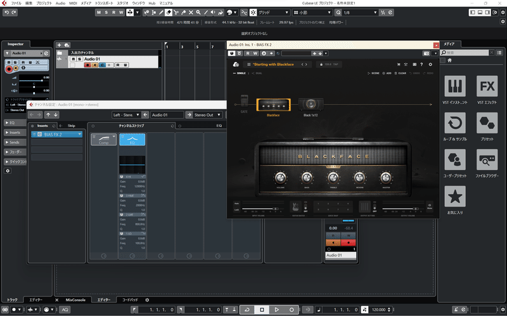
Task: Toggle BIAS FX 2 plugin bypass power button
Action: point(231,53)
